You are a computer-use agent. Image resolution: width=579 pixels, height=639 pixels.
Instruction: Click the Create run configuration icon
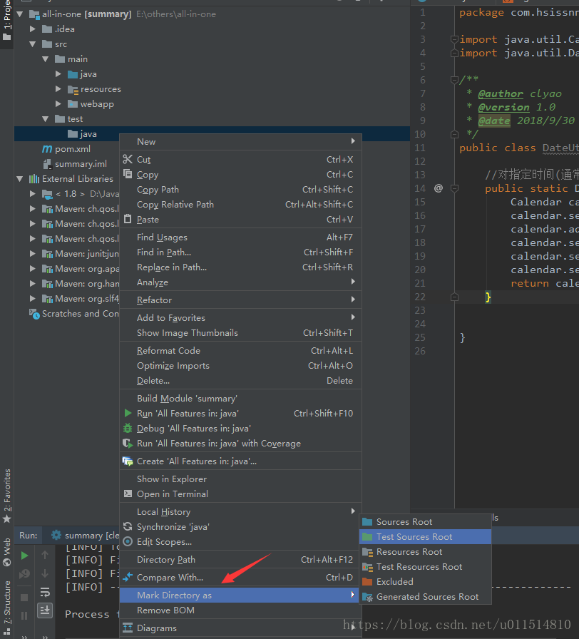click(x=128, y=461)
